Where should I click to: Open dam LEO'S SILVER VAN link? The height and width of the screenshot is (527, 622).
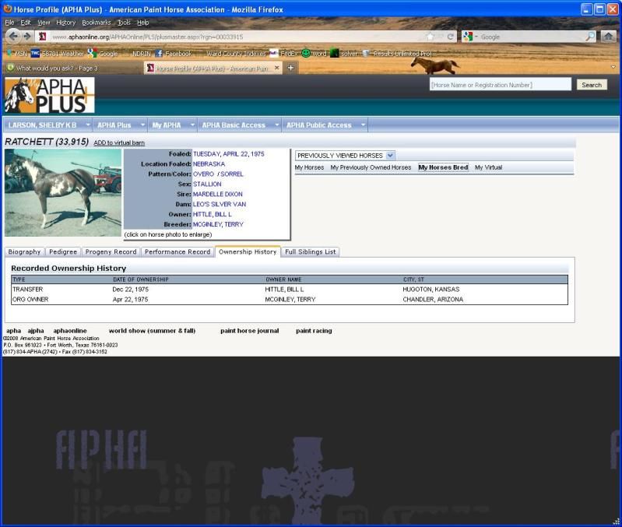click(220, 204)
